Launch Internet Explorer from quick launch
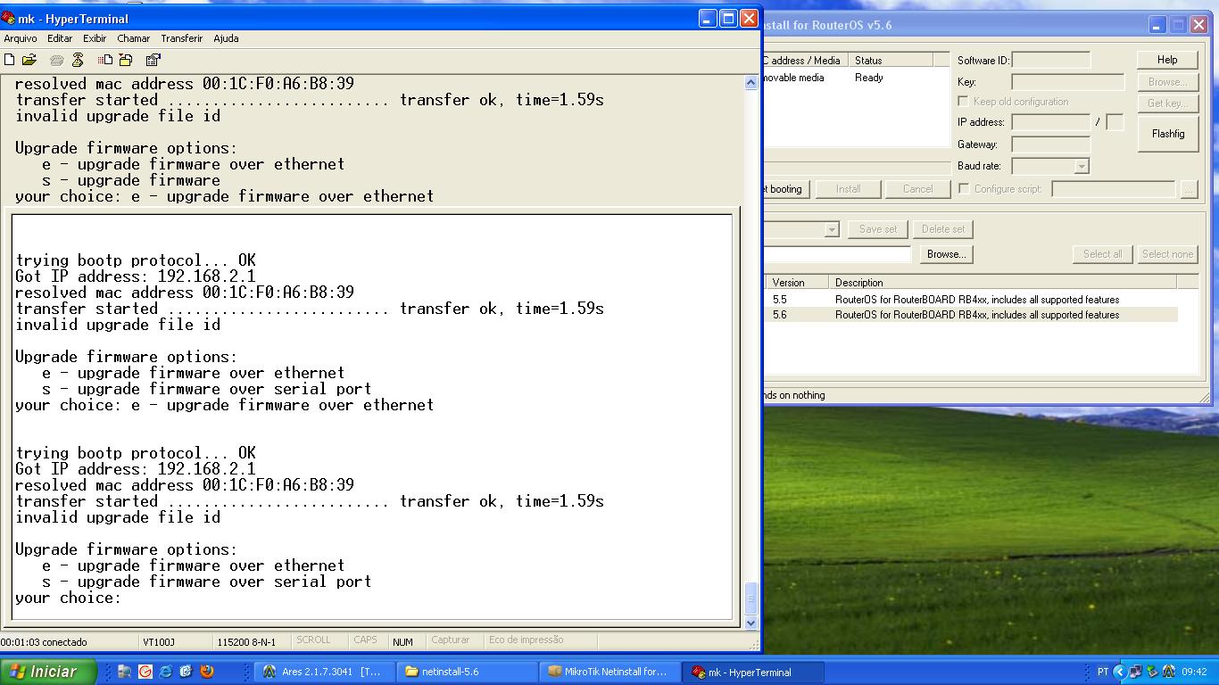1219x685 pixels. pyautogui.click(x=165, y=672)
